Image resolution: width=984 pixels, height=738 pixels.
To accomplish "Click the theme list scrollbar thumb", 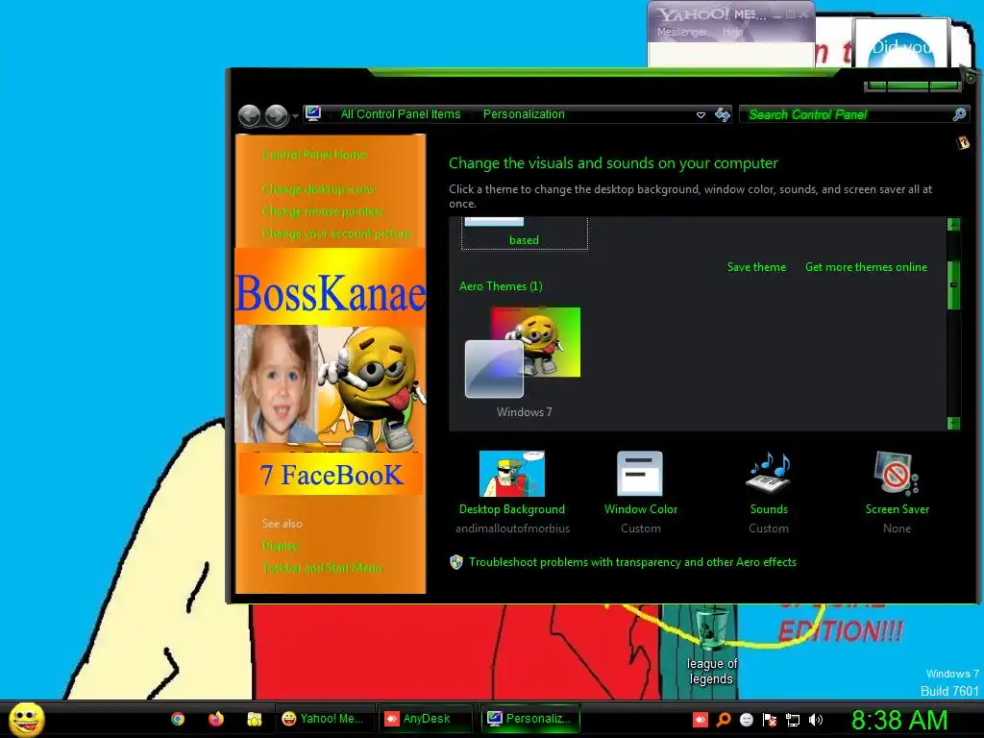I will pos(953,284).
